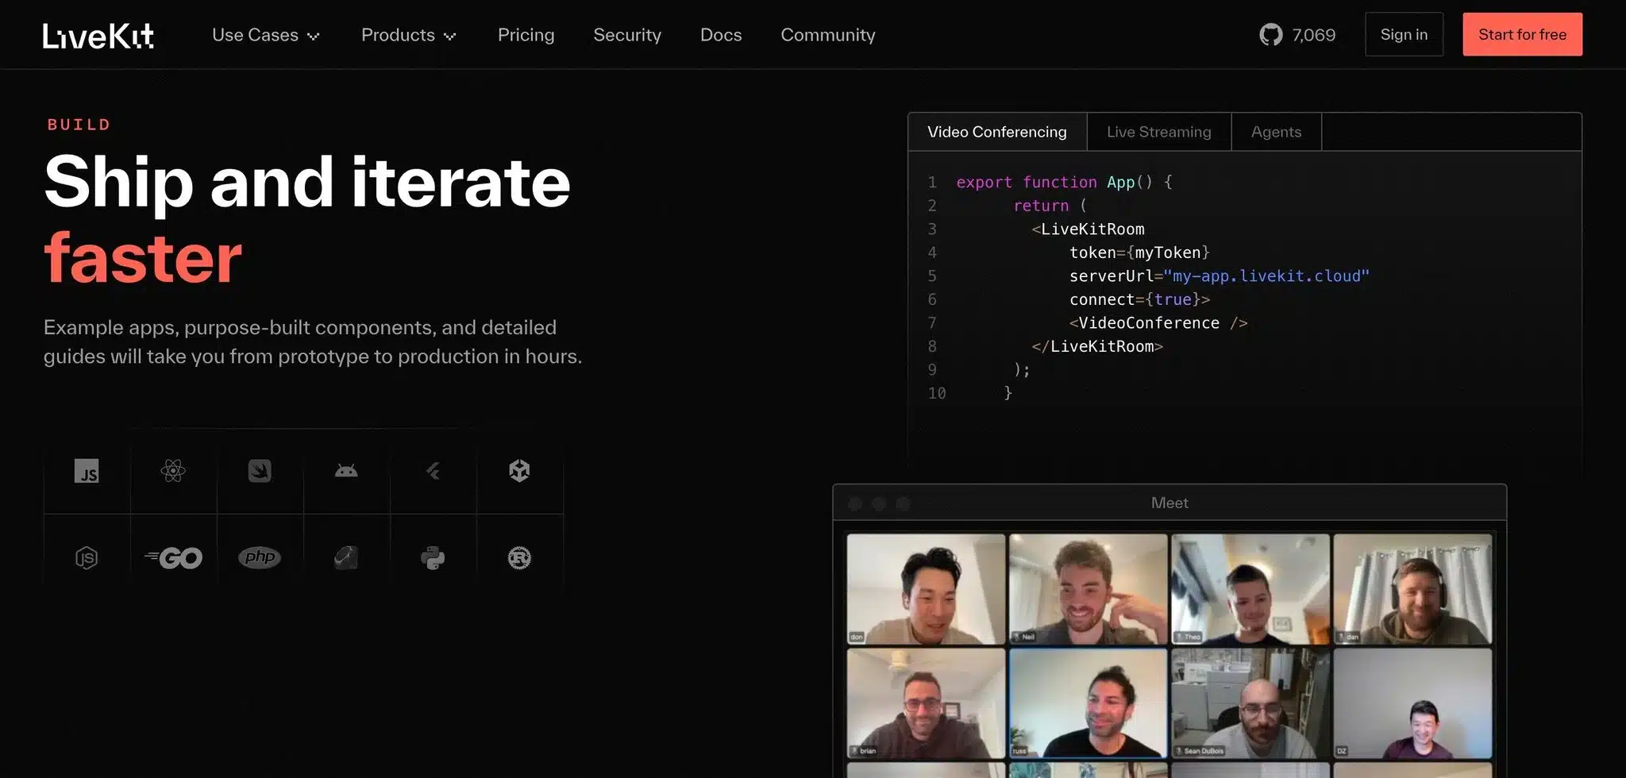This screenshot has width=1626, height=778.
Task: Select the participant tile labeled Theo
Action: (x=1250, y=589)
